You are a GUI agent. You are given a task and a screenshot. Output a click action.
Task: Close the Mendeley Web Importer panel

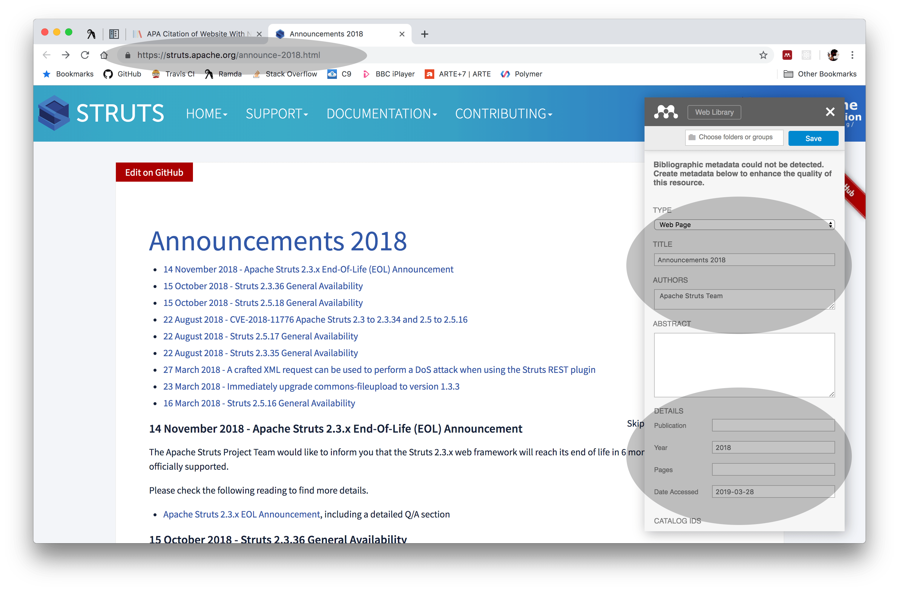pos(830,112)
